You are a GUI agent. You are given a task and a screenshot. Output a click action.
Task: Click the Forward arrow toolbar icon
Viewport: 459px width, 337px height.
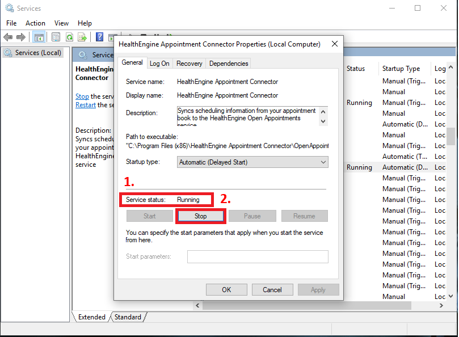click(21, 37)
